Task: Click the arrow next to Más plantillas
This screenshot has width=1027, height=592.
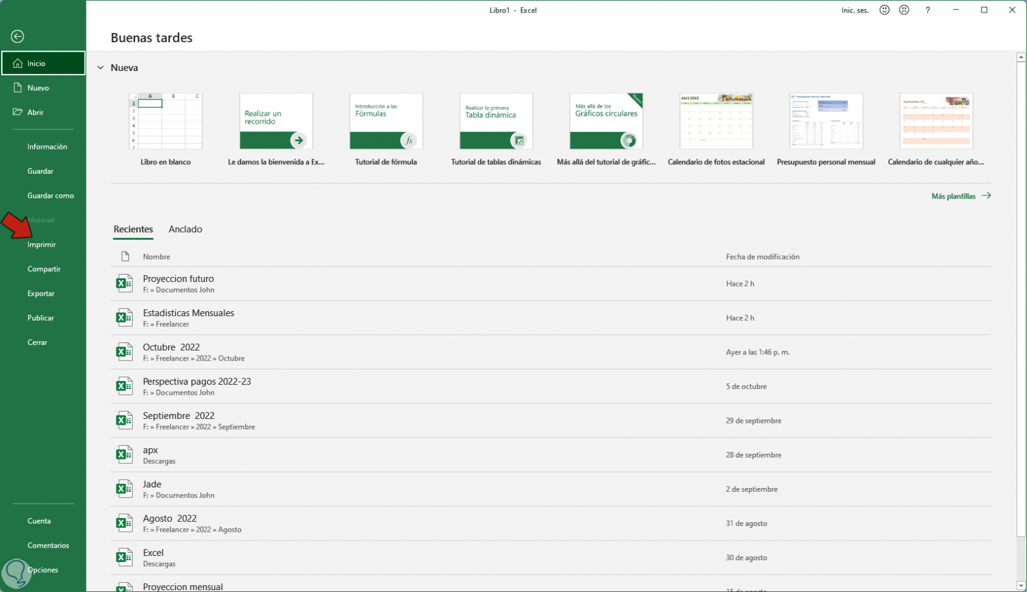Action: click(986, 195)
